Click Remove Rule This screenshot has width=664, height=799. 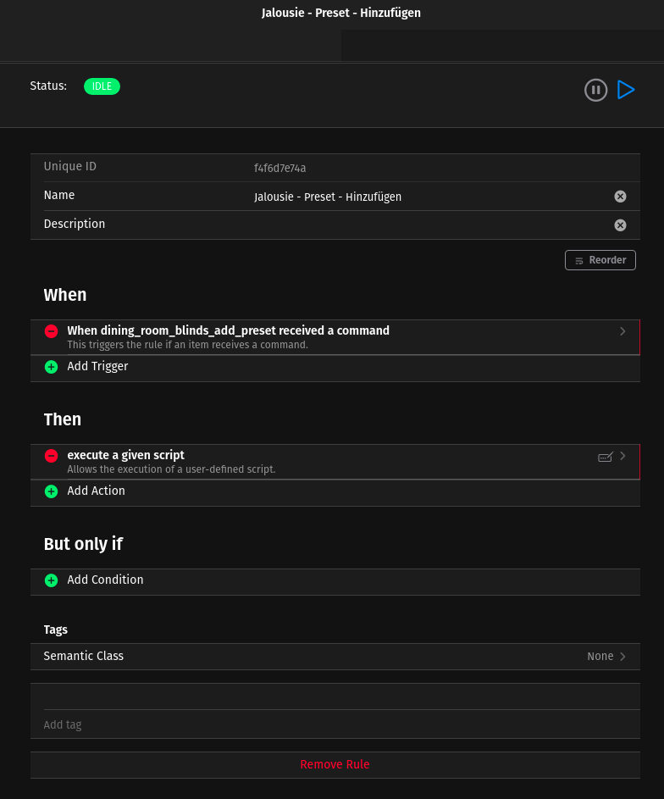tap(335, 764)
